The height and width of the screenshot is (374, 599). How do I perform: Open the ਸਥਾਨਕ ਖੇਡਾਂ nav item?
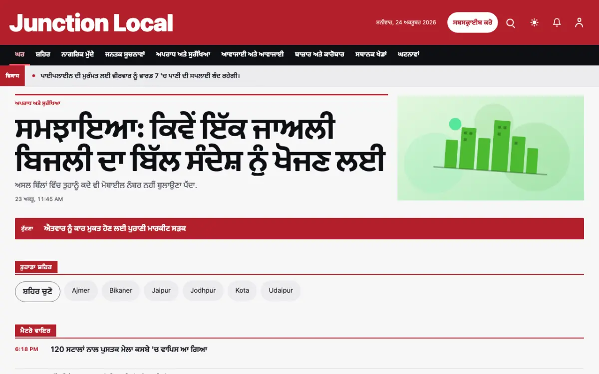coord(371,54)
